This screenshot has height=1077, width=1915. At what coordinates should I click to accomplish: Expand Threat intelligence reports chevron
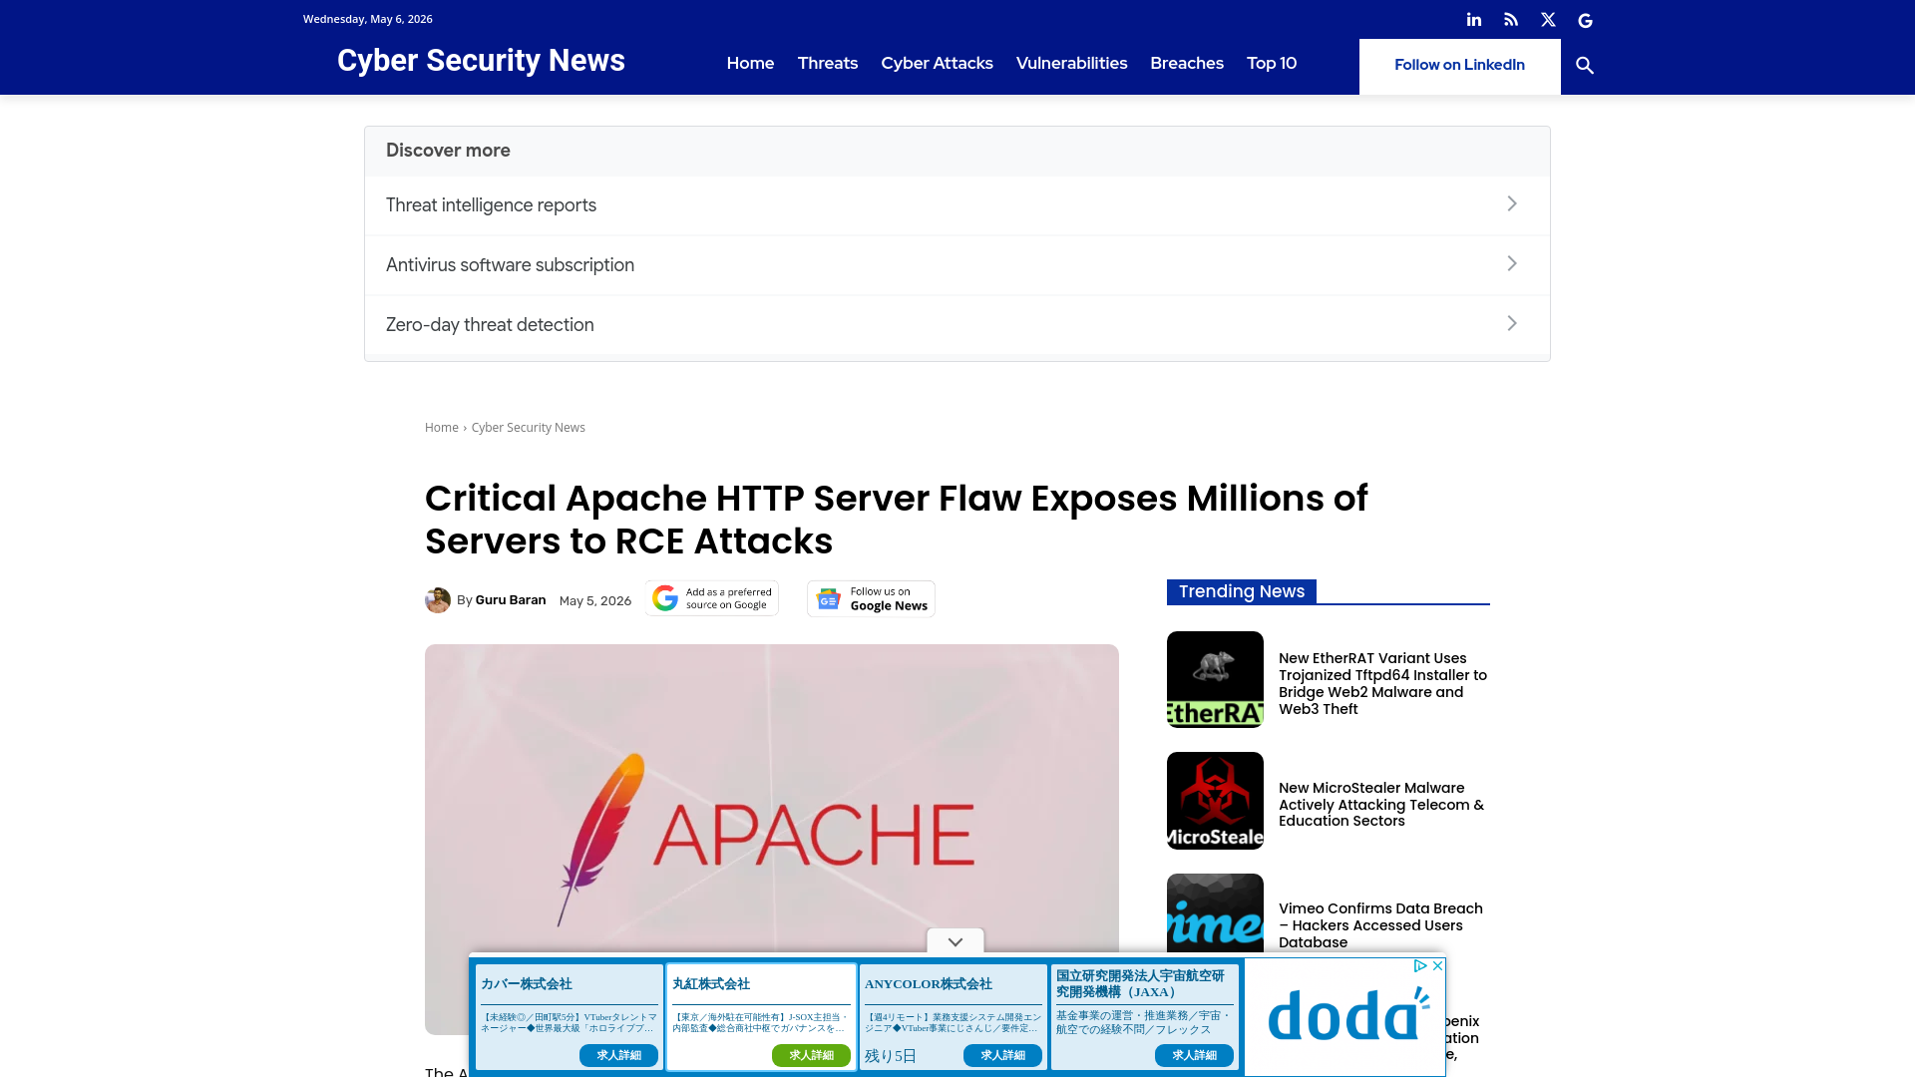pos(1512,203)
